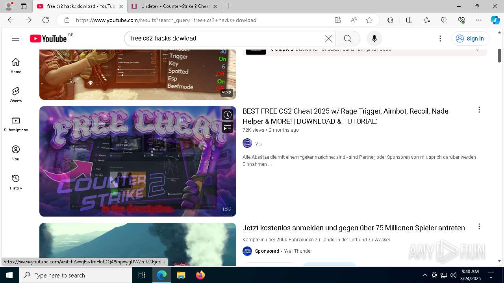Open Edge Collections
The height and width of the screenshot is (283, 504).
point(444,20)
